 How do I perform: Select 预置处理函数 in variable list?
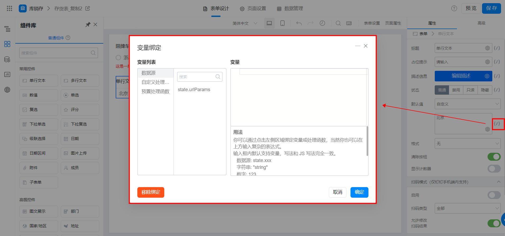pyautogui.click(x=155, y=91)
